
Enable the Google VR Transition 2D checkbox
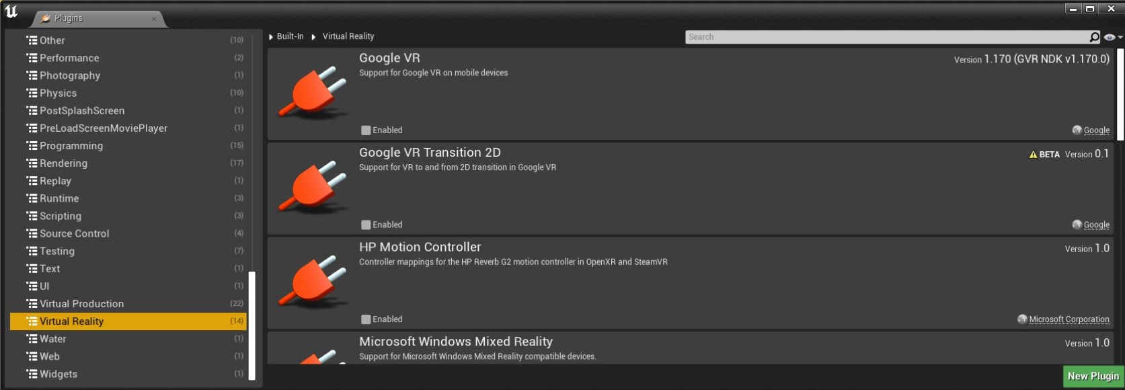click(366, 225)
